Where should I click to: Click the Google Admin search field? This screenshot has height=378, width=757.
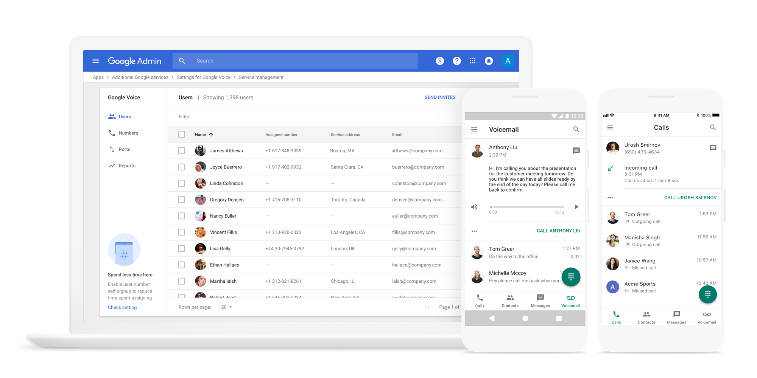pos(295,61)
